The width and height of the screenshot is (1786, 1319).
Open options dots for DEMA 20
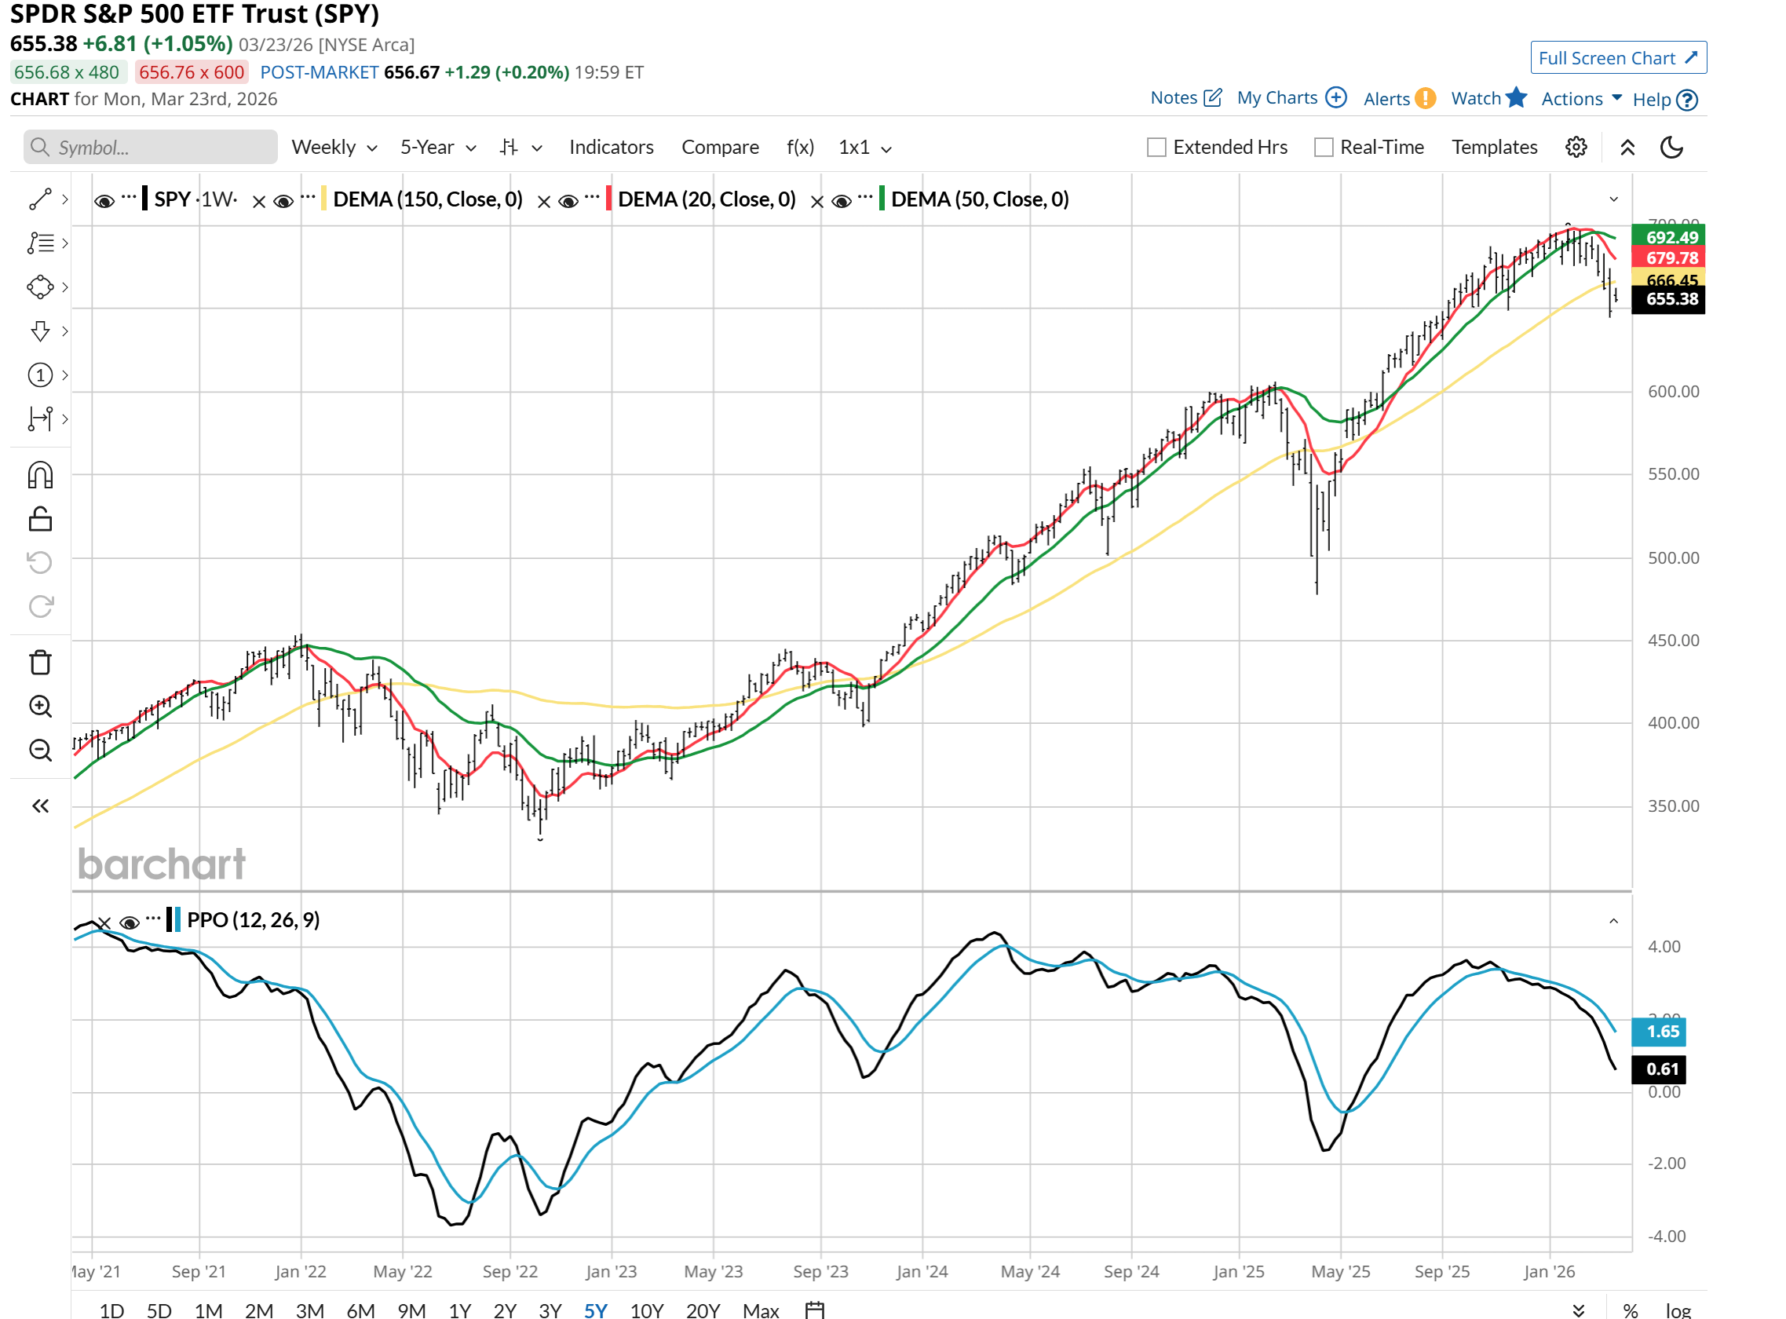(x=592, y=196)
